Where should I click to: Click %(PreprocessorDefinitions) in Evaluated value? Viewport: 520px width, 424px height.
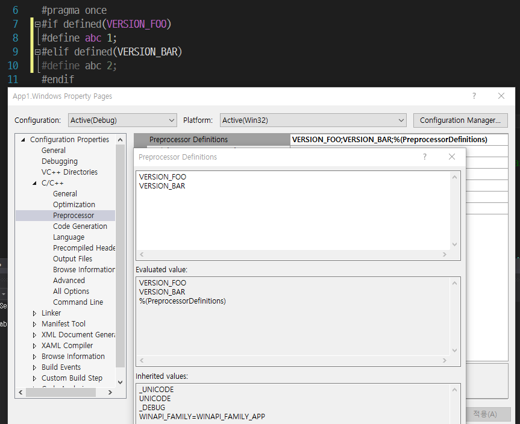click(x=183, y=301)
